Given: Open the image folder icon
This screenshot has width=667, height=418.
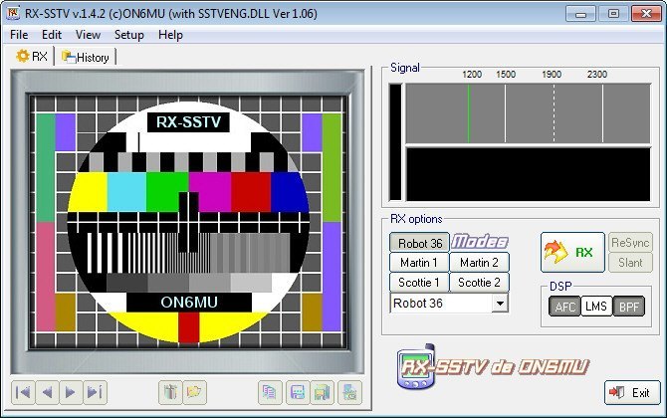Looking at the screenshot, I should click(195, 392).
